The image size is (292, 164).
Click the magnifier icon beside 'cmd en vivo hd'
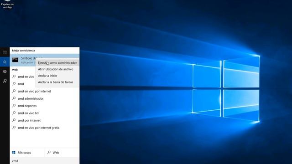pyautogui.click(x=14, y=113)
